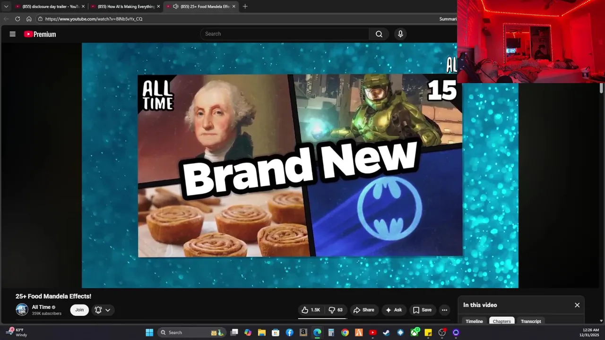Open Amazon taskbar icon
Screen dimensions: 605x340
303,332
